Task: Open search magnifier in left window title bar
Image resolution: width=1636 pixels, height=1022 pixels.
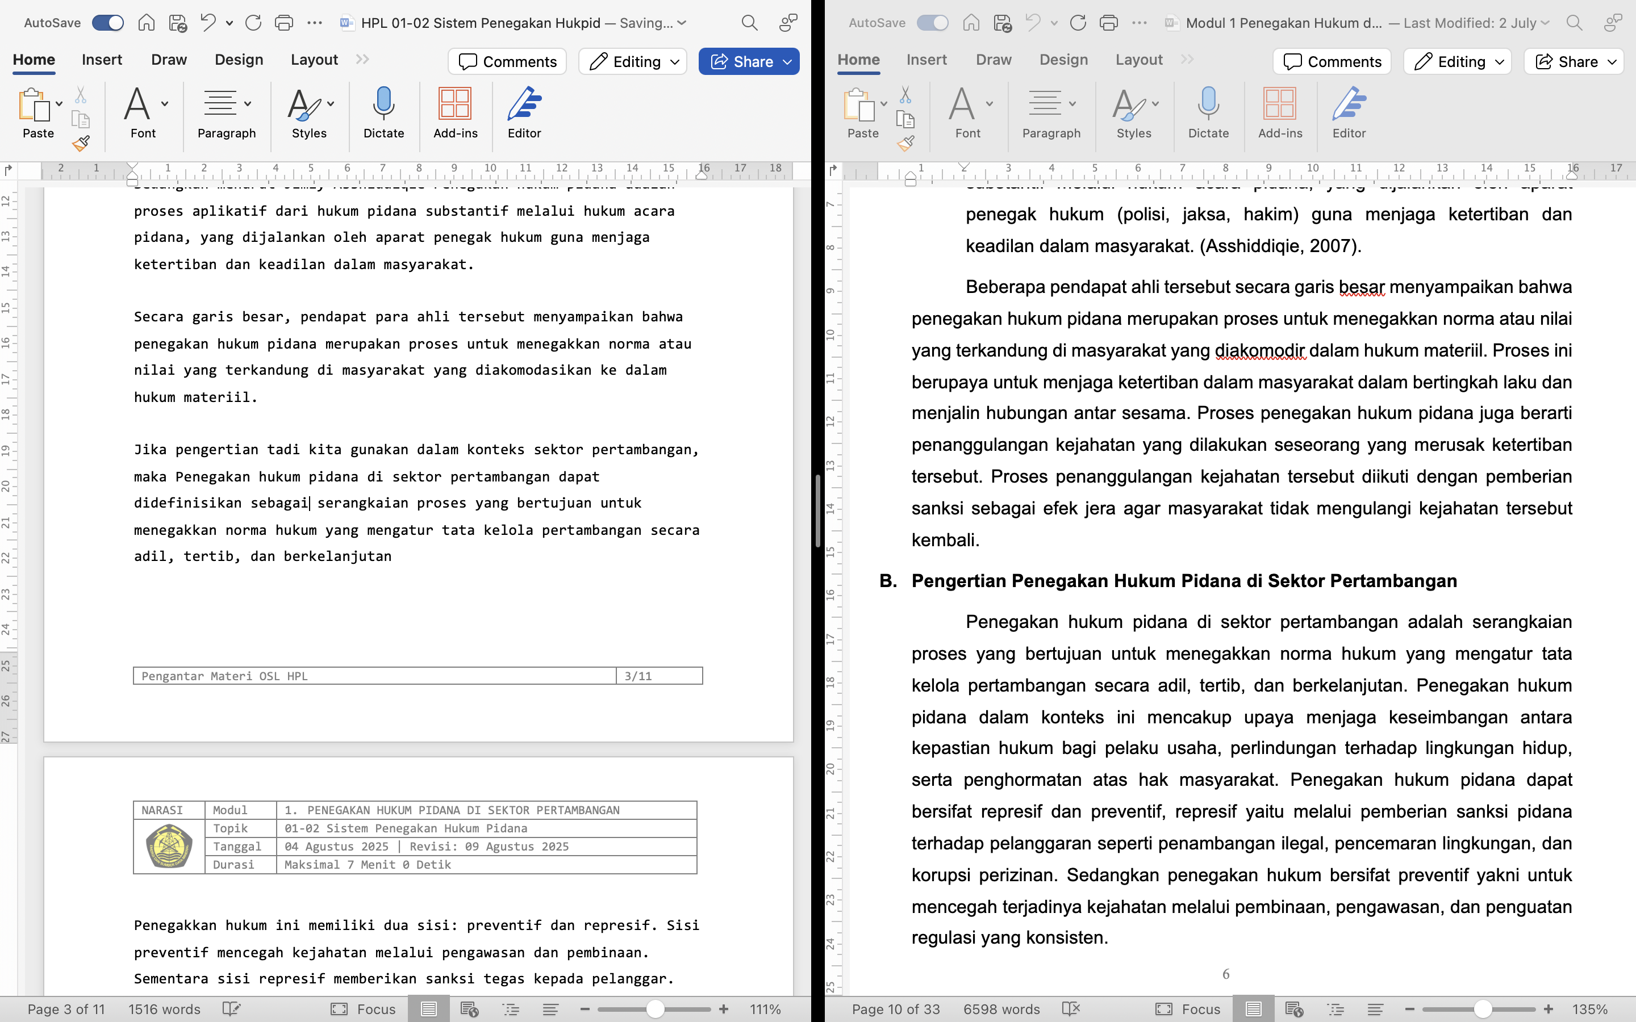Action: (749, 23)
